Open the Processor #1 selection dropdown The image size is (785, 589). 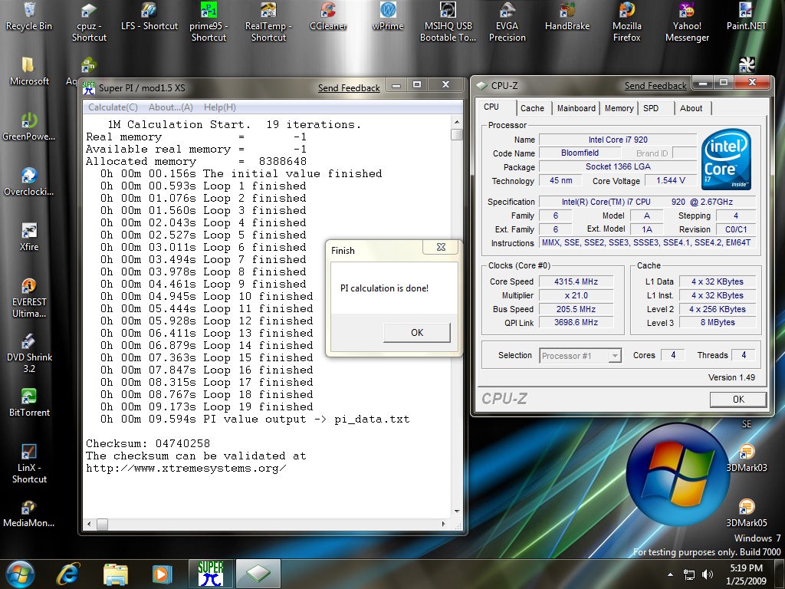click(580, 356)
